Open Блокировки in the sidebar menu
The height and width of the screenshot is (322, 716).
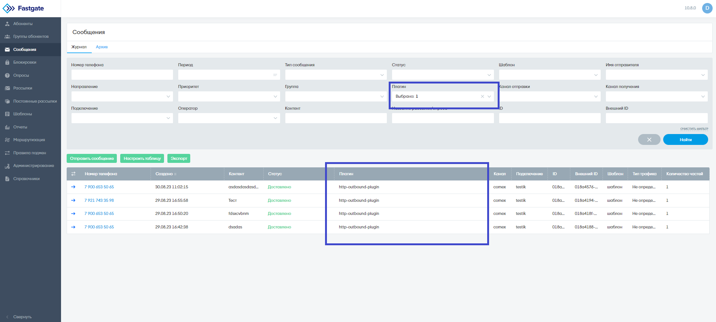[x=25, y=62]
